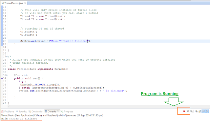Open the Javadoc tab
The width and height of the screenshot is (210, 121).
22,111
